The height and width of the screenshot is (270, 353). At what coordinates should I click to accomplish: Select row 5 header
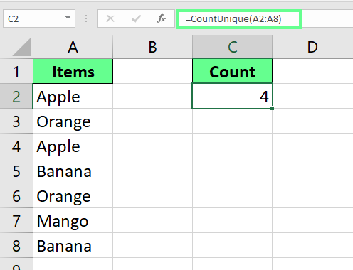pyautogui.click(x=16, y=171)
